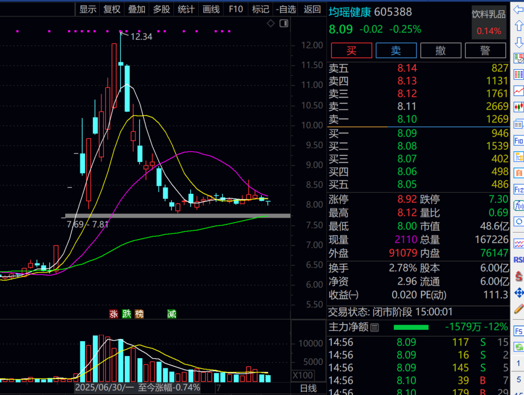Image resolution: width=524 pixels, height=395 pixels.
Task: Click the 买五 price 8.05
Action: tap(407, 185)
